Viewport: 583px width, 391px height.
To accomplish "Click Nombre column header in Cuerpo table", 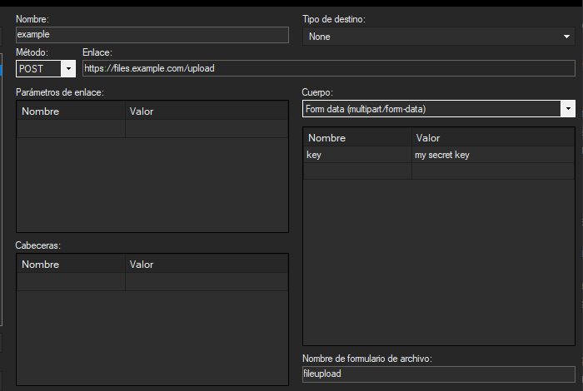I will [357, 137].
